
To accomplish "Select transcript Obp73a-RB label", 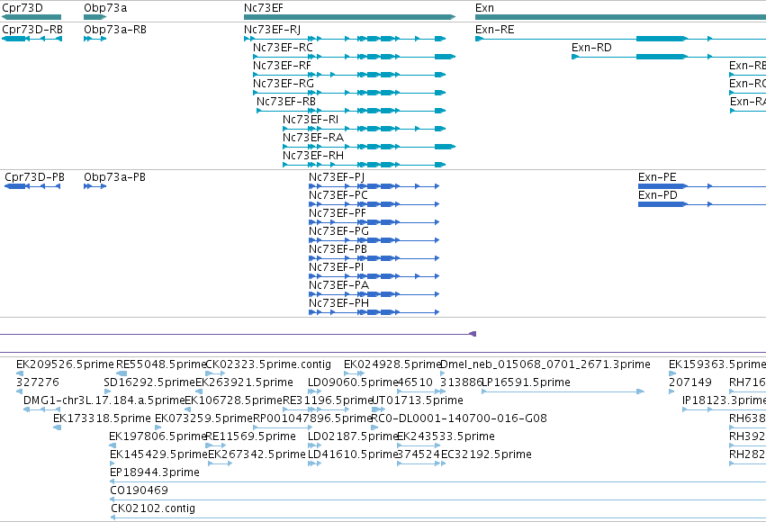I will (x=115, y=30).
